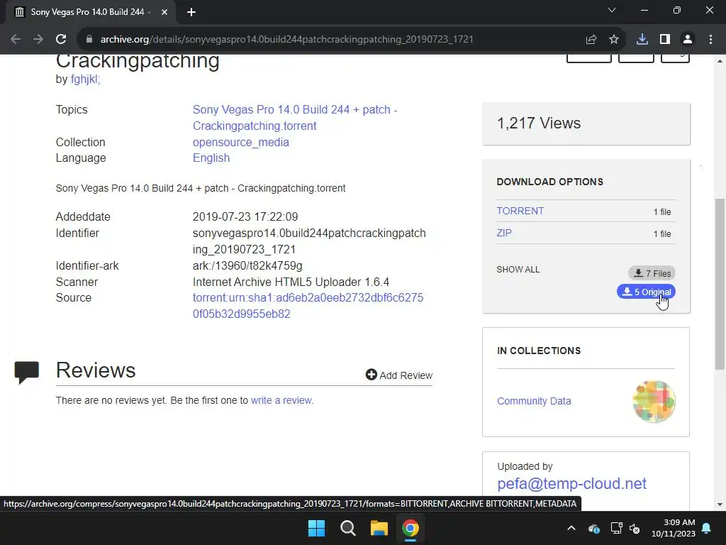This screenshot has height=545, width=726.
Task: Open the tab search chevron
Action: 612,10
